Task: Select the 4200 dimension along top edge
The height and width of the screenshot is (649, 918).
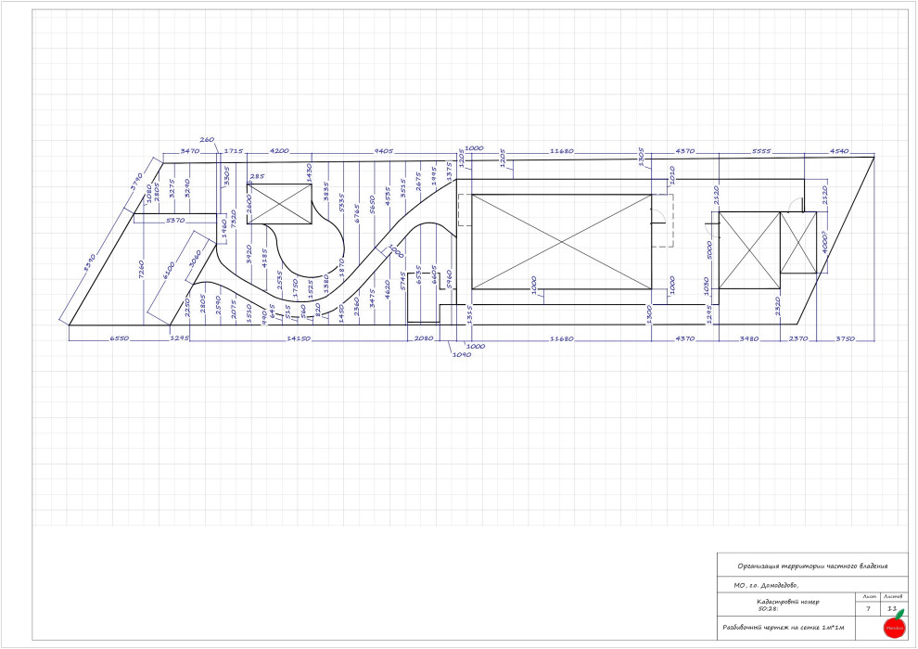Action: coord(279,150)
